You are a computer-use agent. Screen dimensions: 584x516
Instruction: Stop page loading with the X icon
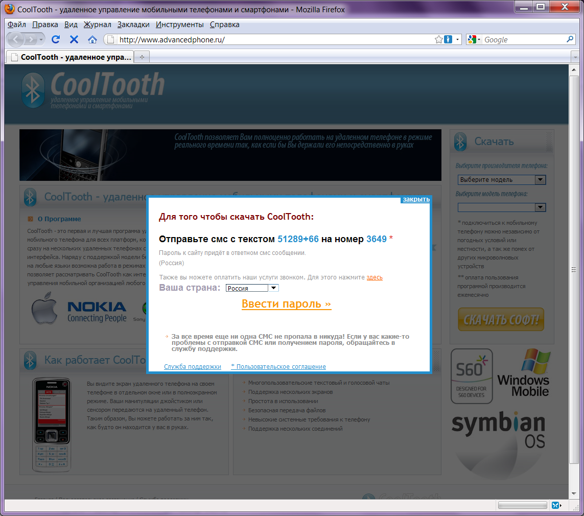(74, 39)
